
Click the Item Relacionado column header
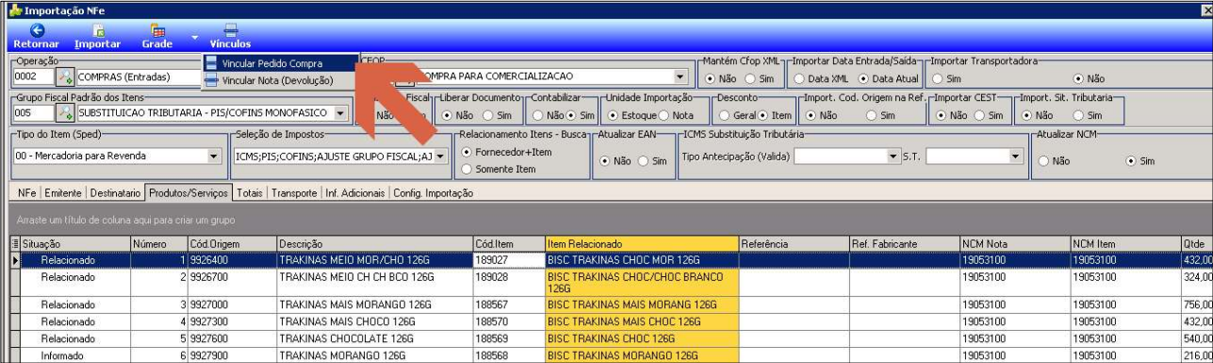(x=640, y=243)
